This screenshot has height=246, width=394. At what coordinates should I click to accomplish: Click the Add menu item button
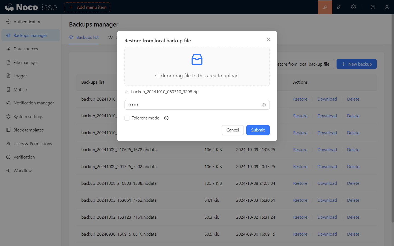click(87, 7)
